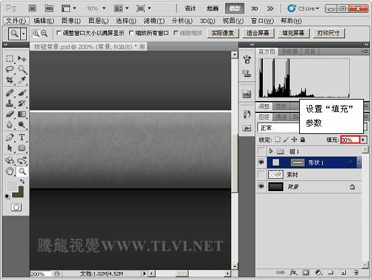This screenshot has height=280, width=372.
Task: Select the Lasso tool
Action: pyautogui.click(x=9, y=69)
